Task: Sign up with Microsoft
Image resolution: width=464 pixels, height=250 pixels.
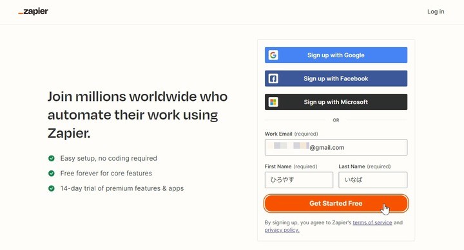Action: [336, 102]
